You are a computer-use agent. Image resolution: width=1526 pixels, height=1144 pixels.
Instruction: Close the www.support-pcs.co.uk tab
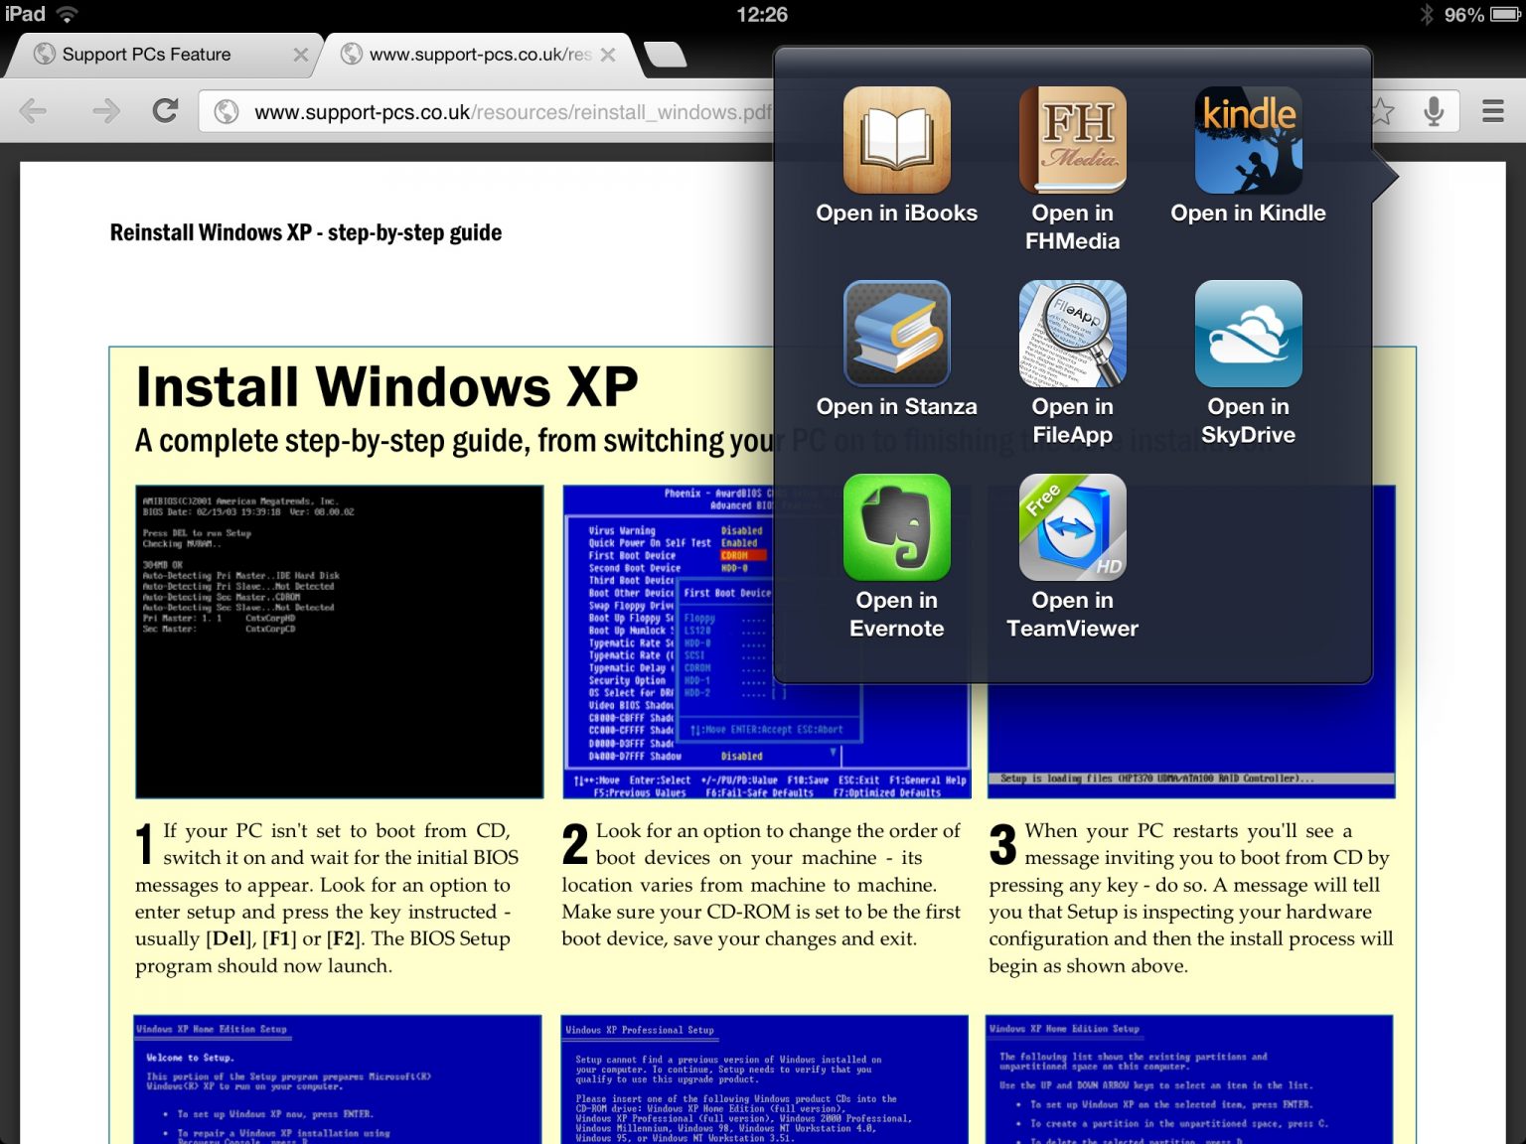pyautogui.click(x=608, y=55)
